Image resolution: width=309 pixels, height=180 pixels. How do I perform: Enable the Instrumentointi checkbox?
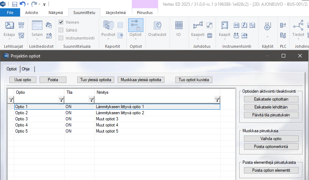coord(61,38)
